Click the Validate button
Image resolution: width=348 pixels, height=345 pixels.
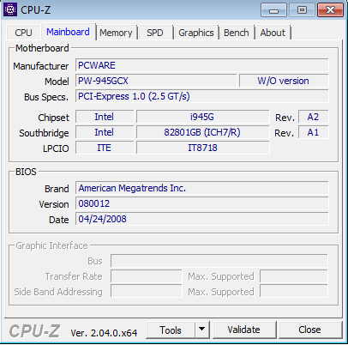click(243, 330)
